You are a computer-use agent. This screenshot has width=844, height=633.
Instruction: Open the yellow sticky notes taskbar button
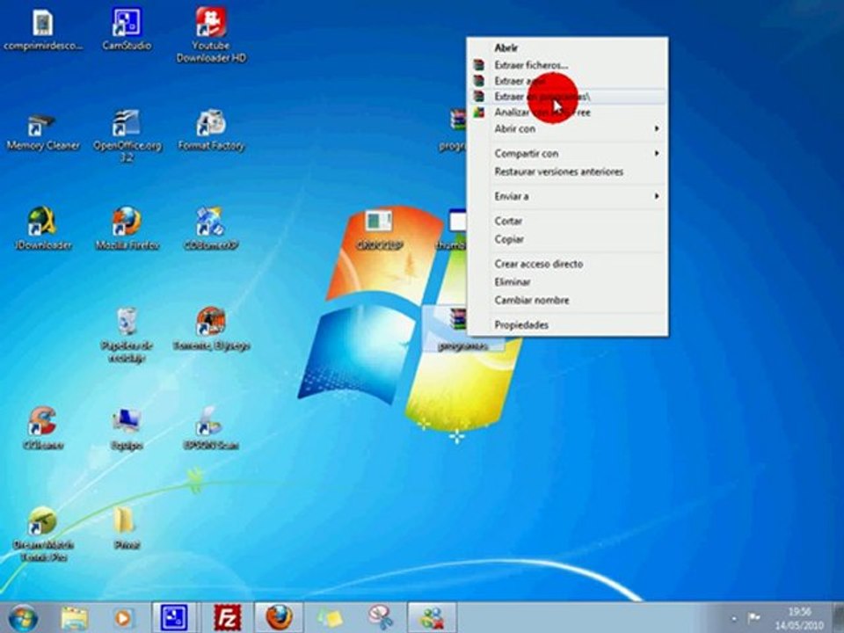pyautogui.click(x=330, y=618)
